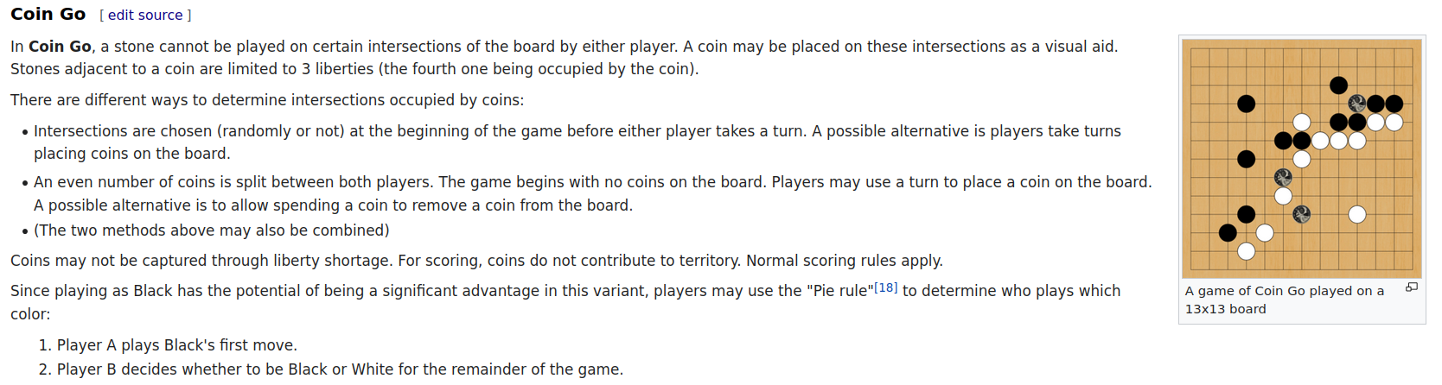The width and height of the screenshot is (1442, 385).
Task: Click the bottom-most white stone on the board
Action: point(1246,251)
